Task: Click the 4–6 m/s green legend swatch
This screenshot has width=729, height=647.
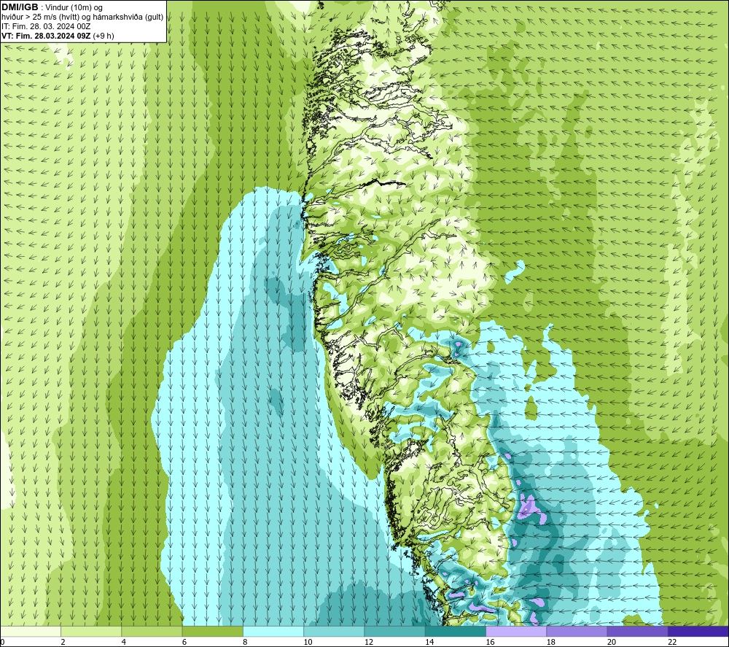Action: pyautogui.click(x=152, y=631)
